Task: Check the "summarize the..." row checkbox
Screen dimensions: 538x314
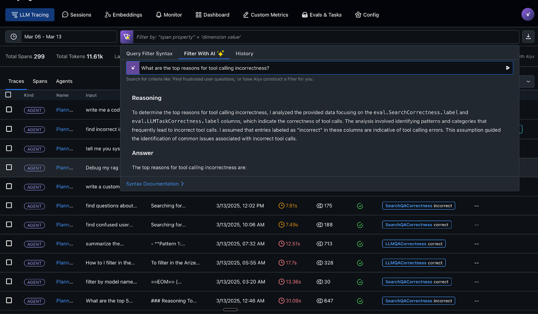Action: pyautogui.click(x=9, y=243)
